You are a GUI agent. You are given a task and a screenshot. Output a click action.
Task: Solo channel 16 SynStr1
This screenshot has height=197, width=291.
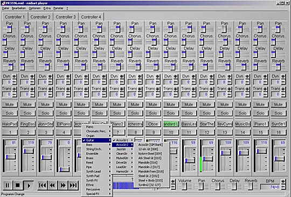coord(279,113)
